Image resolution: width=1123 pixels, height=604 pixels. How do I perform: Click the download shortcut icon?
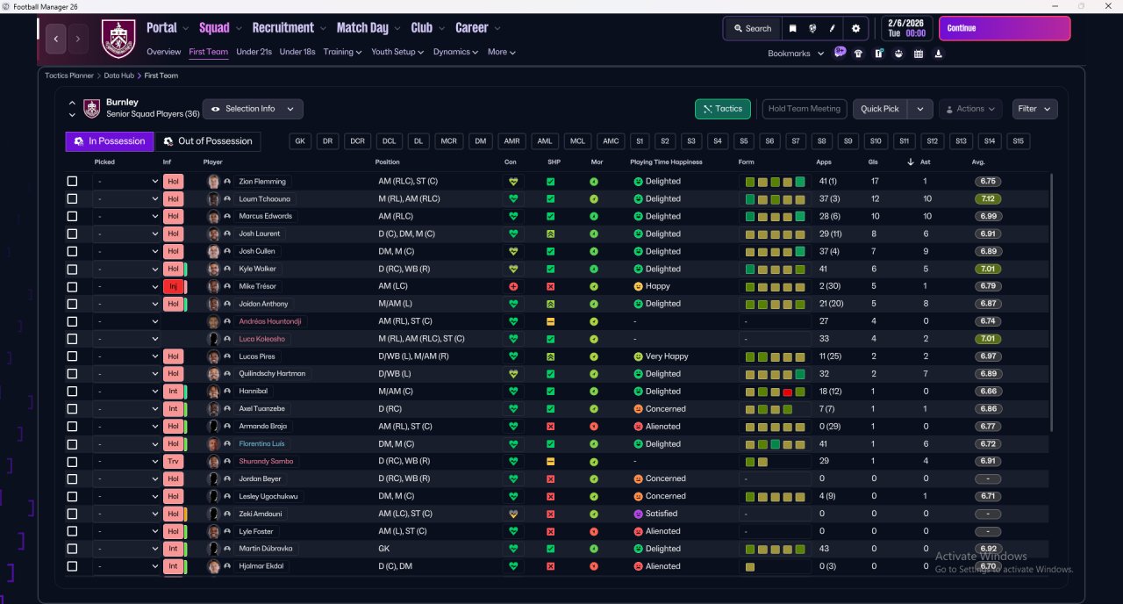(939, 54)
